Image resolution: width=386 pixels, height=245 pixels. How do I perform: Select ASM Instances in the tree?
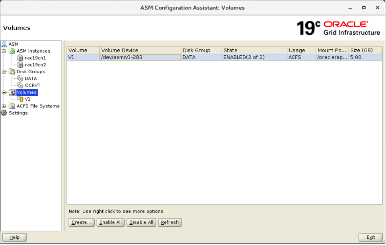pos(33,51)
